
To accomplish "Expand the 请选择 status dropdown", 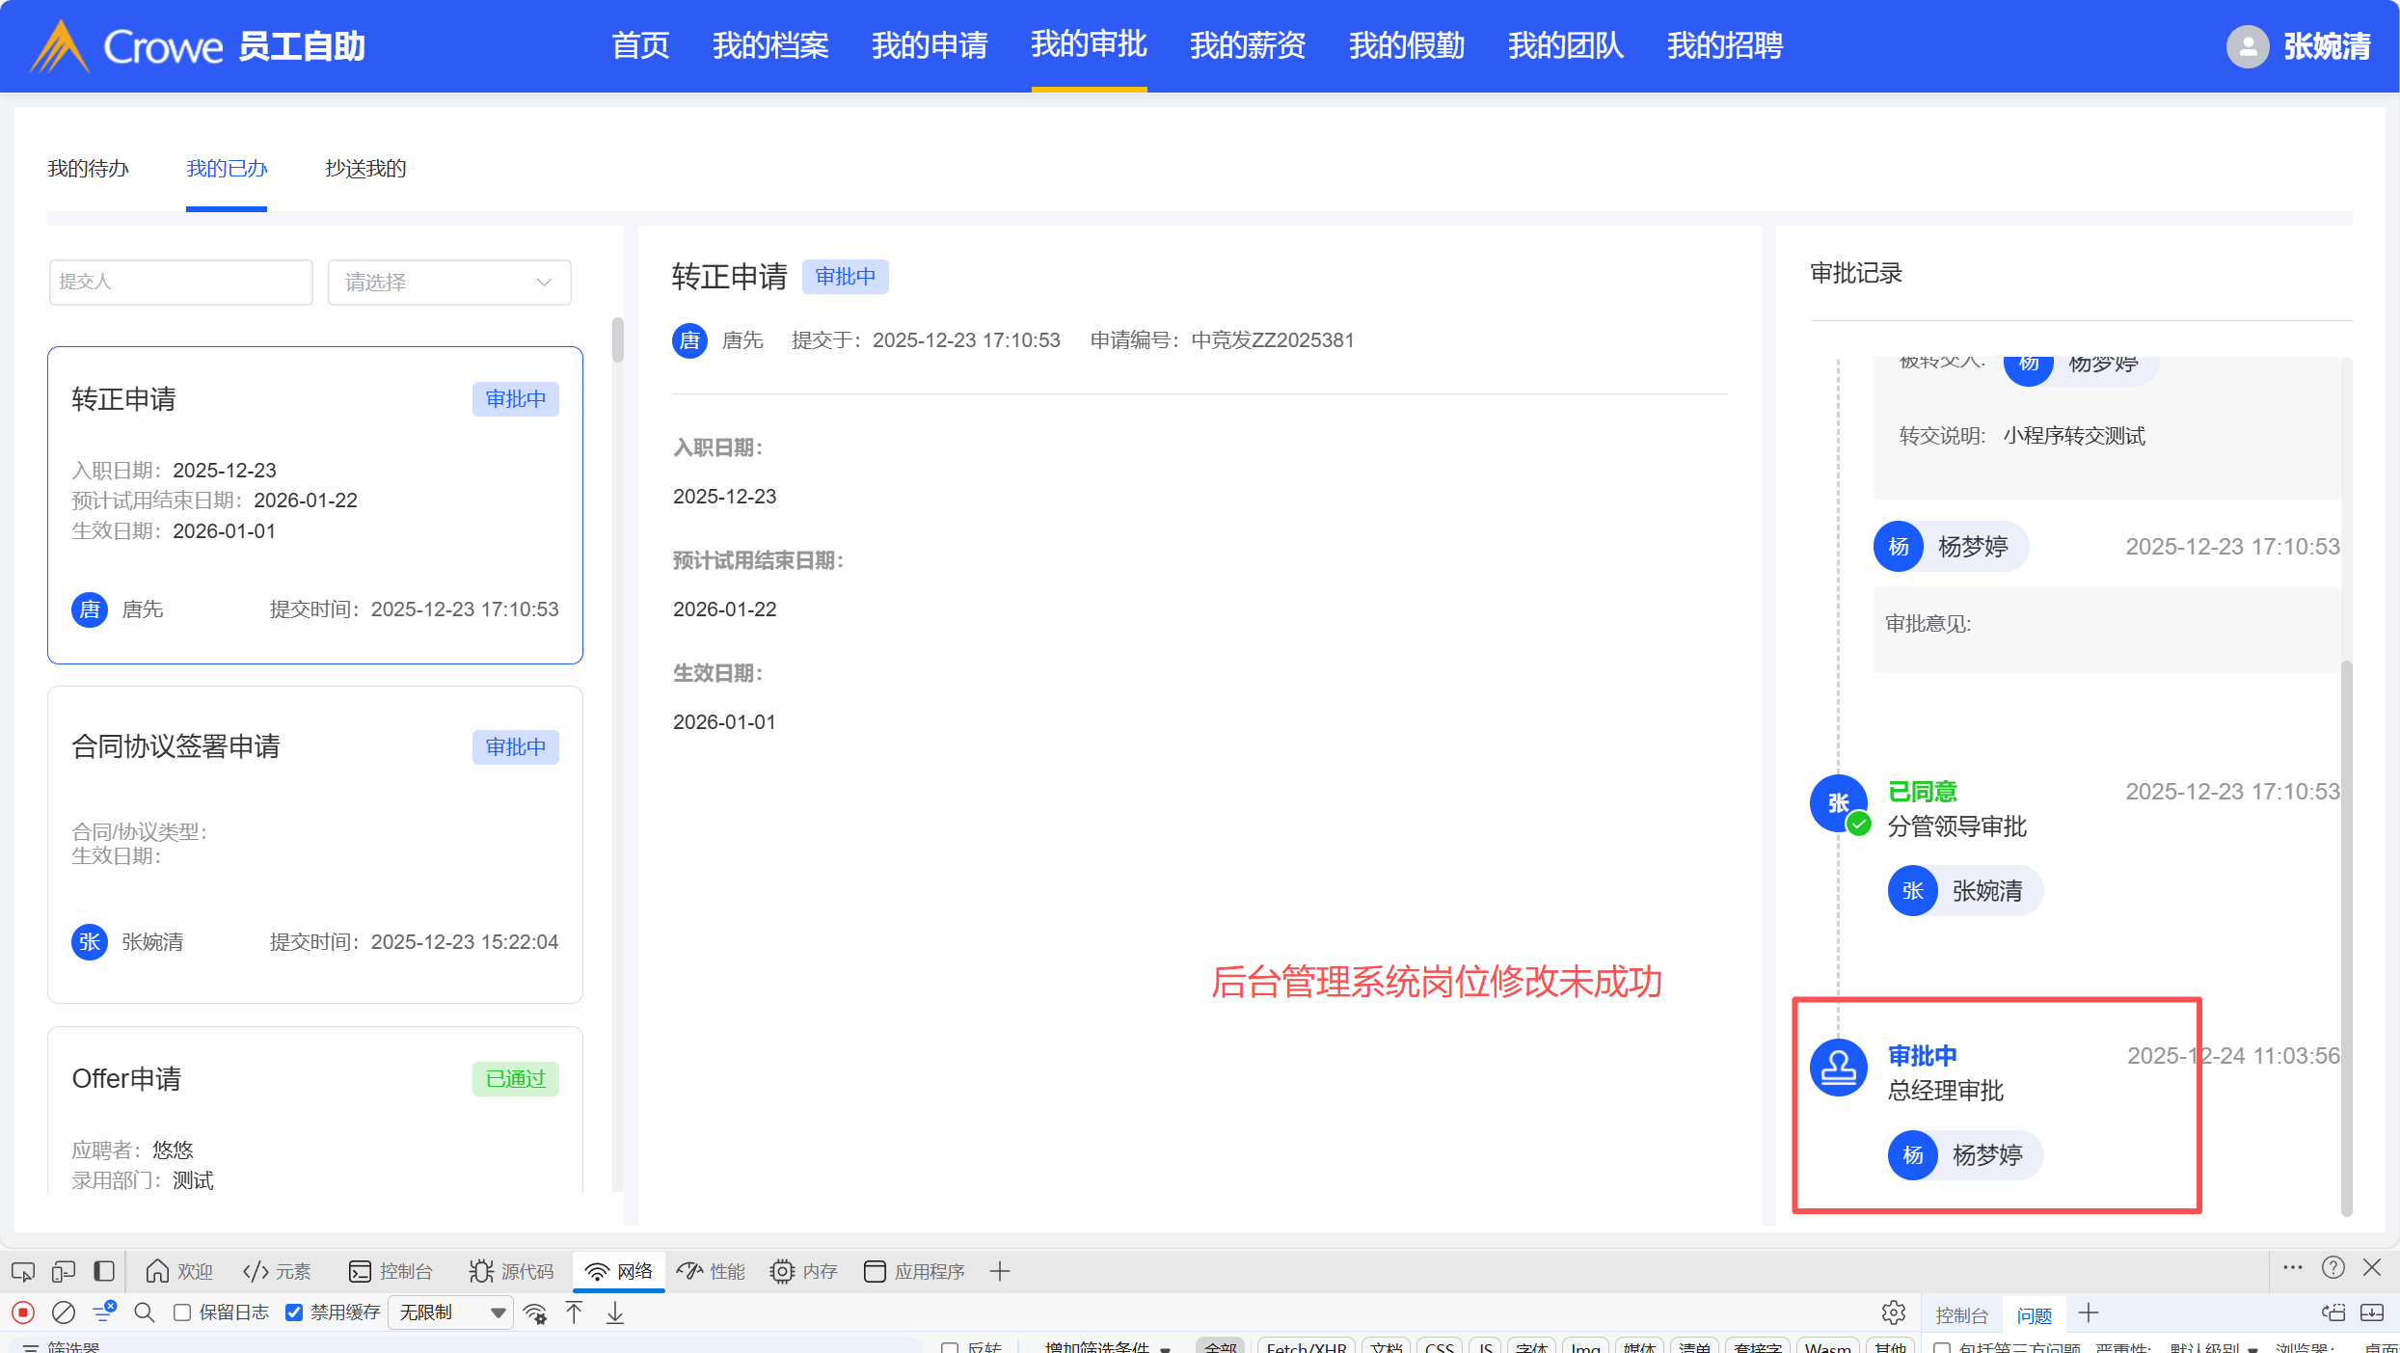I will pos(449,283).
